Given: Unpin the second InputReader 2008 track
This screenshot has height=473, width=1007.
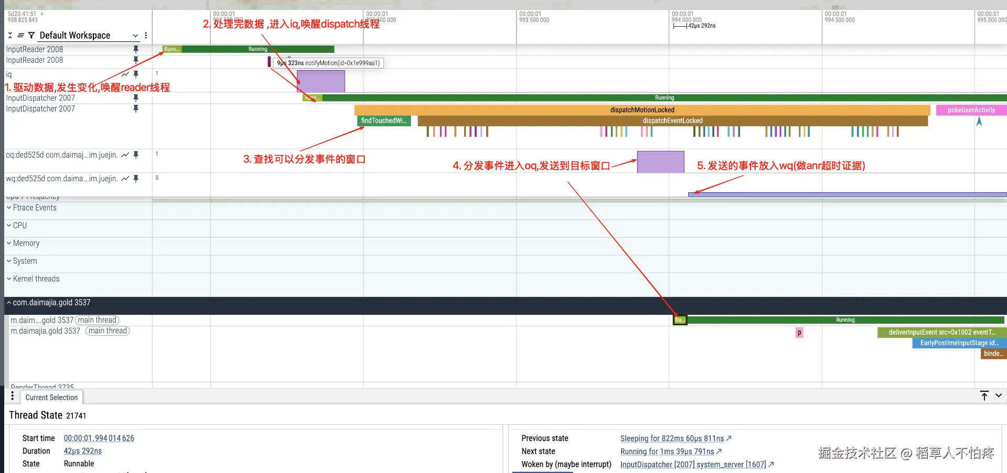Looking at the screenshot, I should tap(136, 60).
